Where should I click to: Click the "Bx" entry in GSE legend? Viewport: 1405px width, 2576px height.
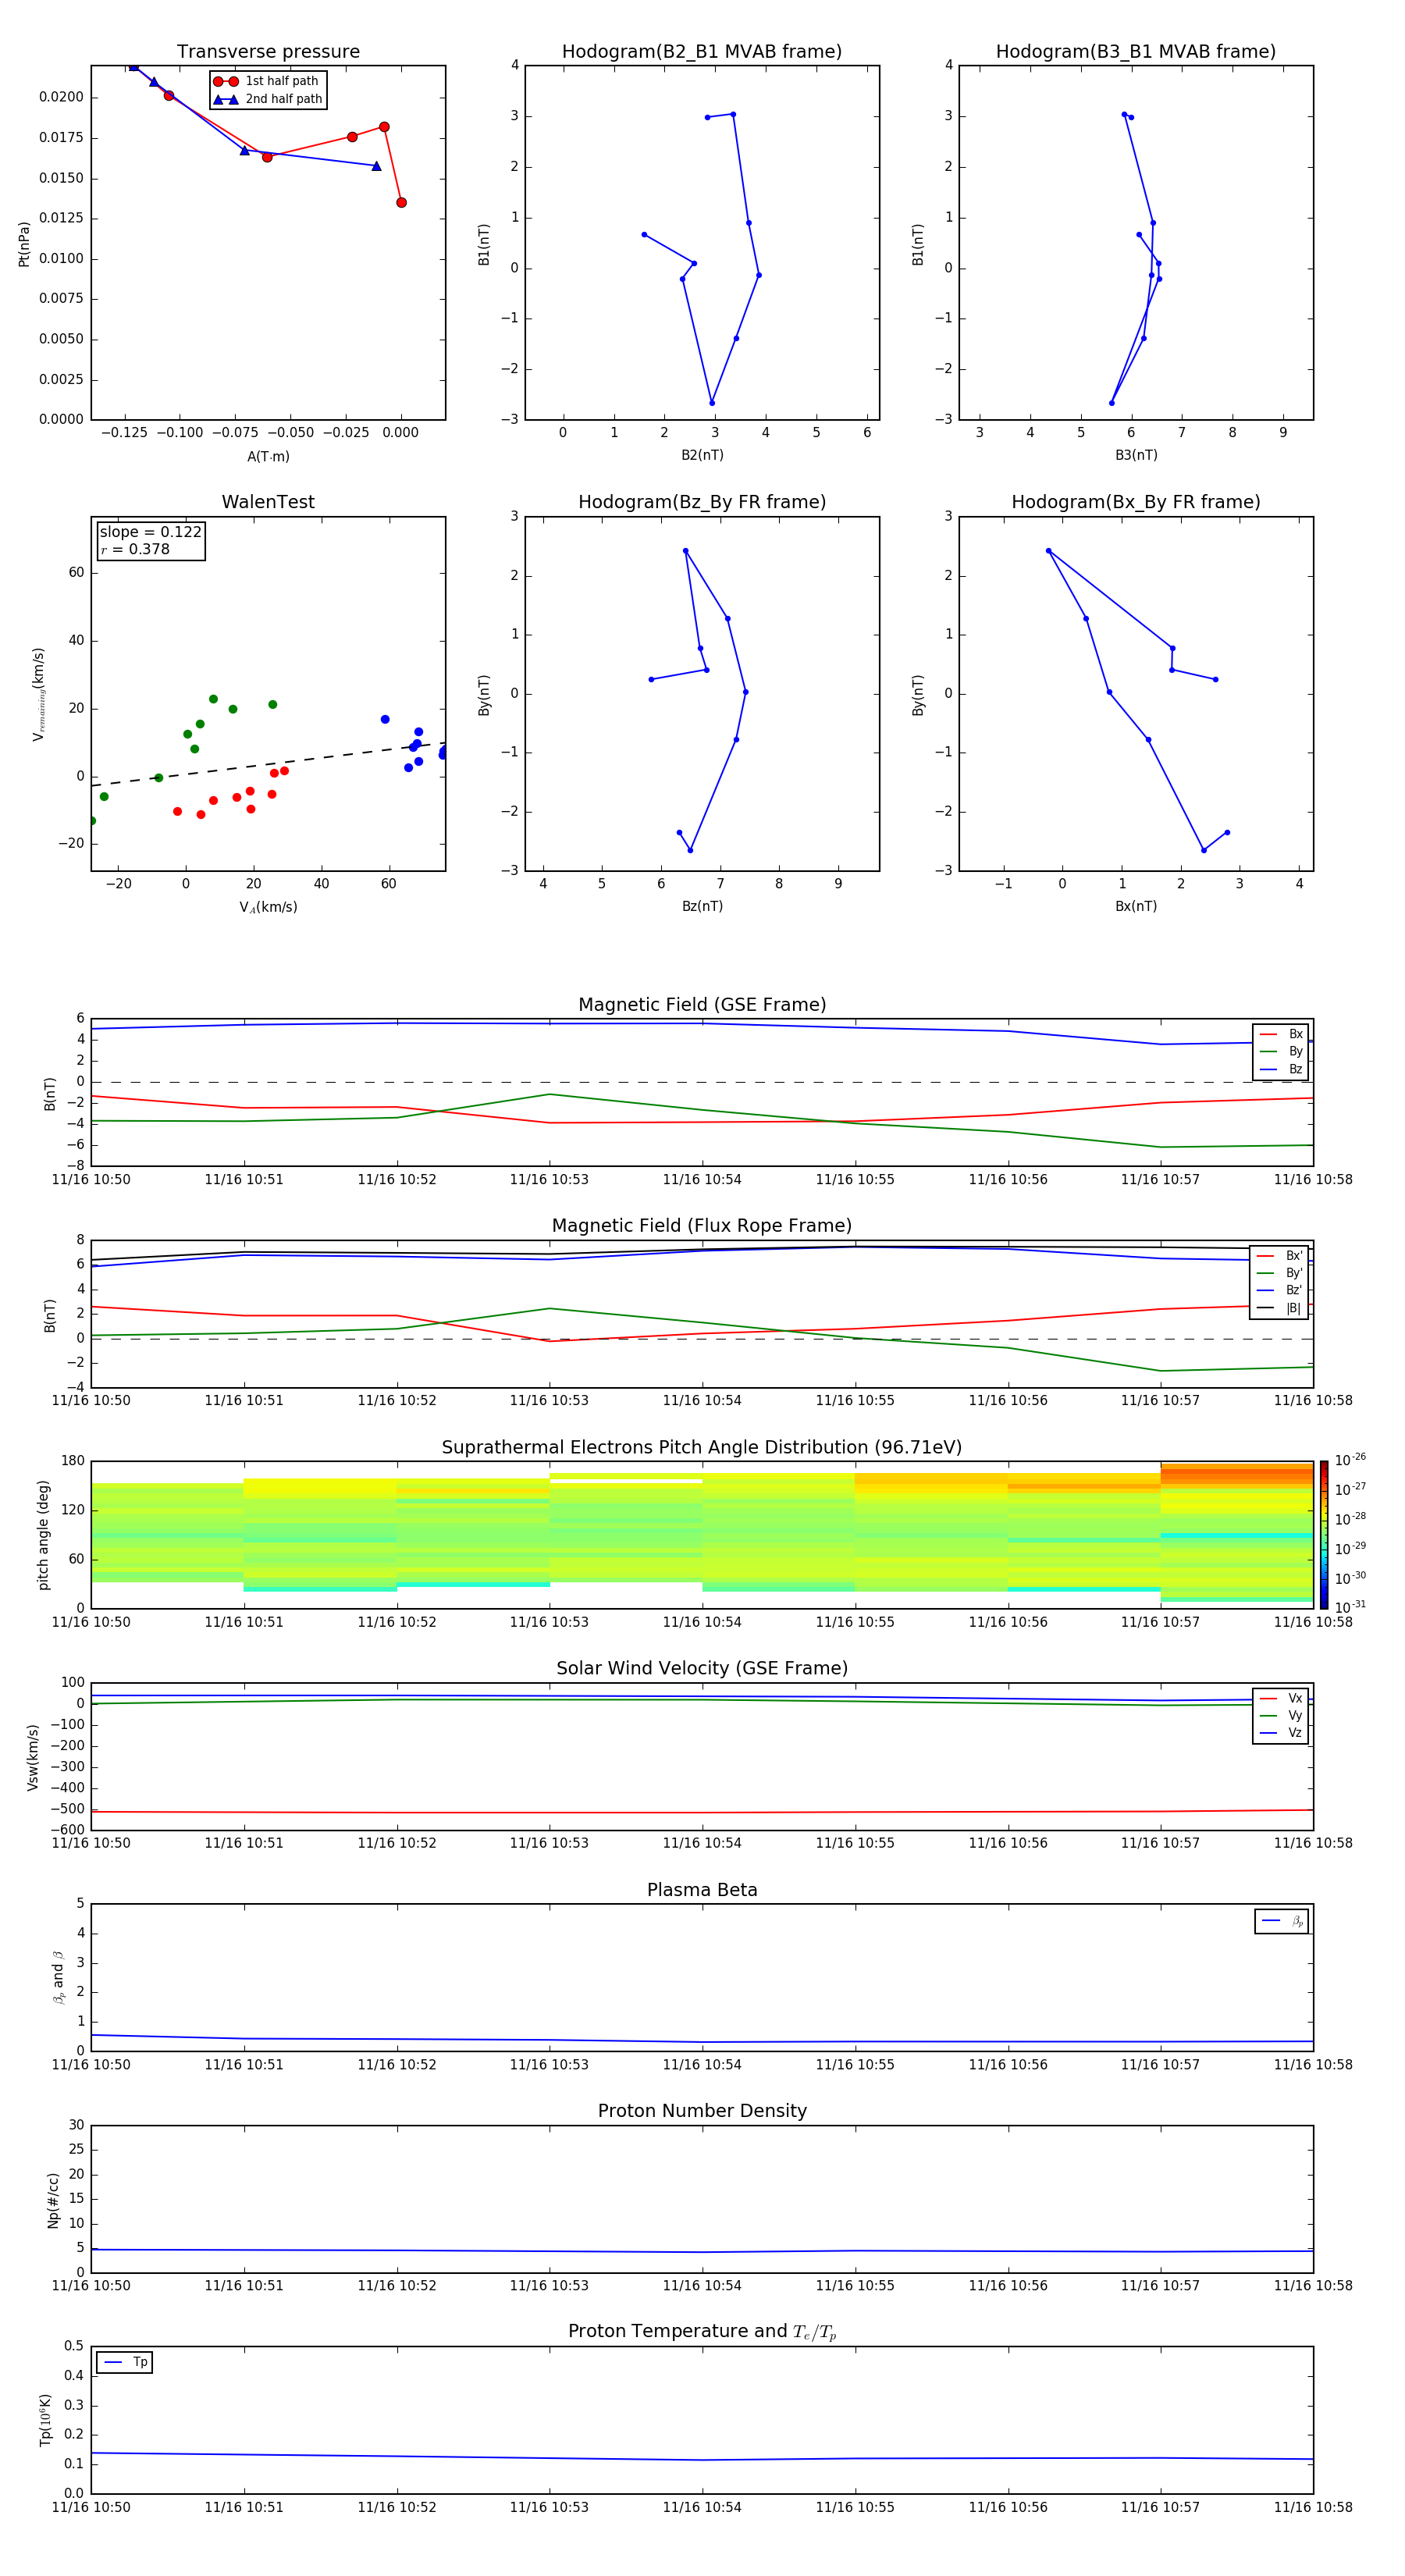[x=1281, y=1034]
